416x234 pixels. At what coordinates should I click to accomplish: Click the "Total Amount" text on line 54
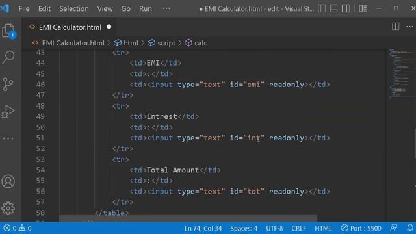pyautogui.click(x=173, y=170)
